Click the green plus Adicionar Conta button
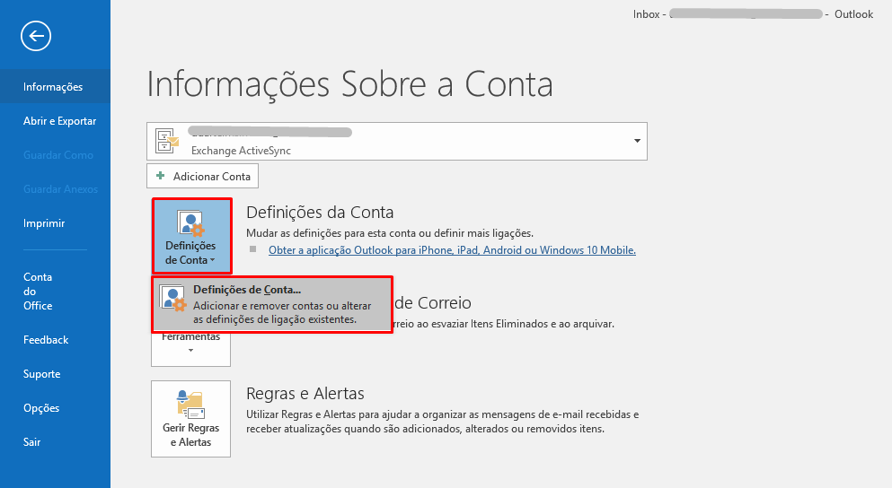The height and width of the screenshot is (488, 892). (203, 176)
